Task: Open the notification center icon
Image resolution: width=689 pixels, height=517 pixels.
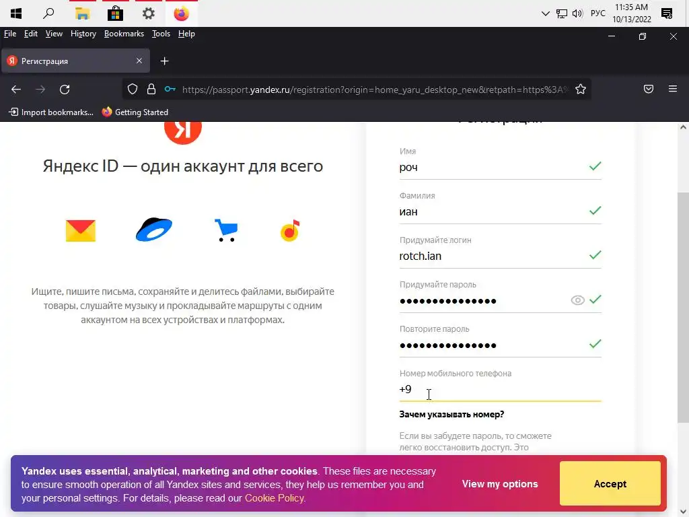Action: click(x=666, y=13)
